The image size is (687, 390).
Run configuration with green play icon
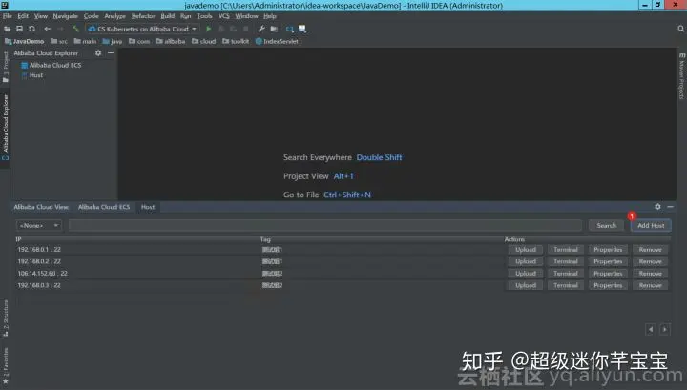[209, 29]
